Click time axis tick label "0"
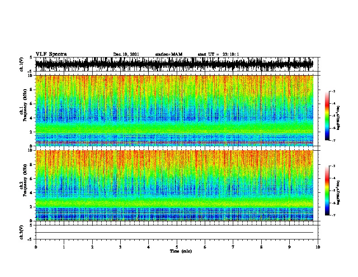Image resolution: width=358 pixels, height=277 pixels. [x=36, y=247]
